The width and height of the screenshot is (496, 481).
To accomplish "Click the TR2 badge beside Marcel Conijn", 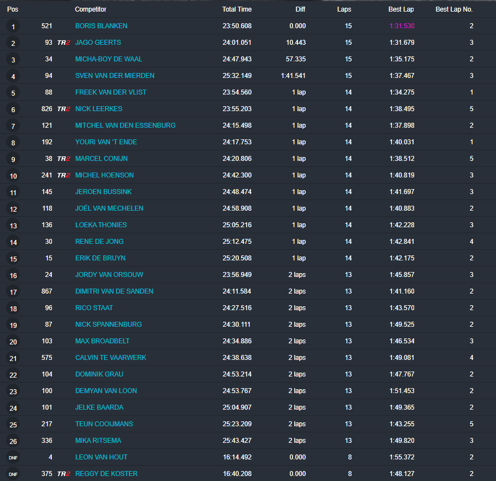I will 64,159.
